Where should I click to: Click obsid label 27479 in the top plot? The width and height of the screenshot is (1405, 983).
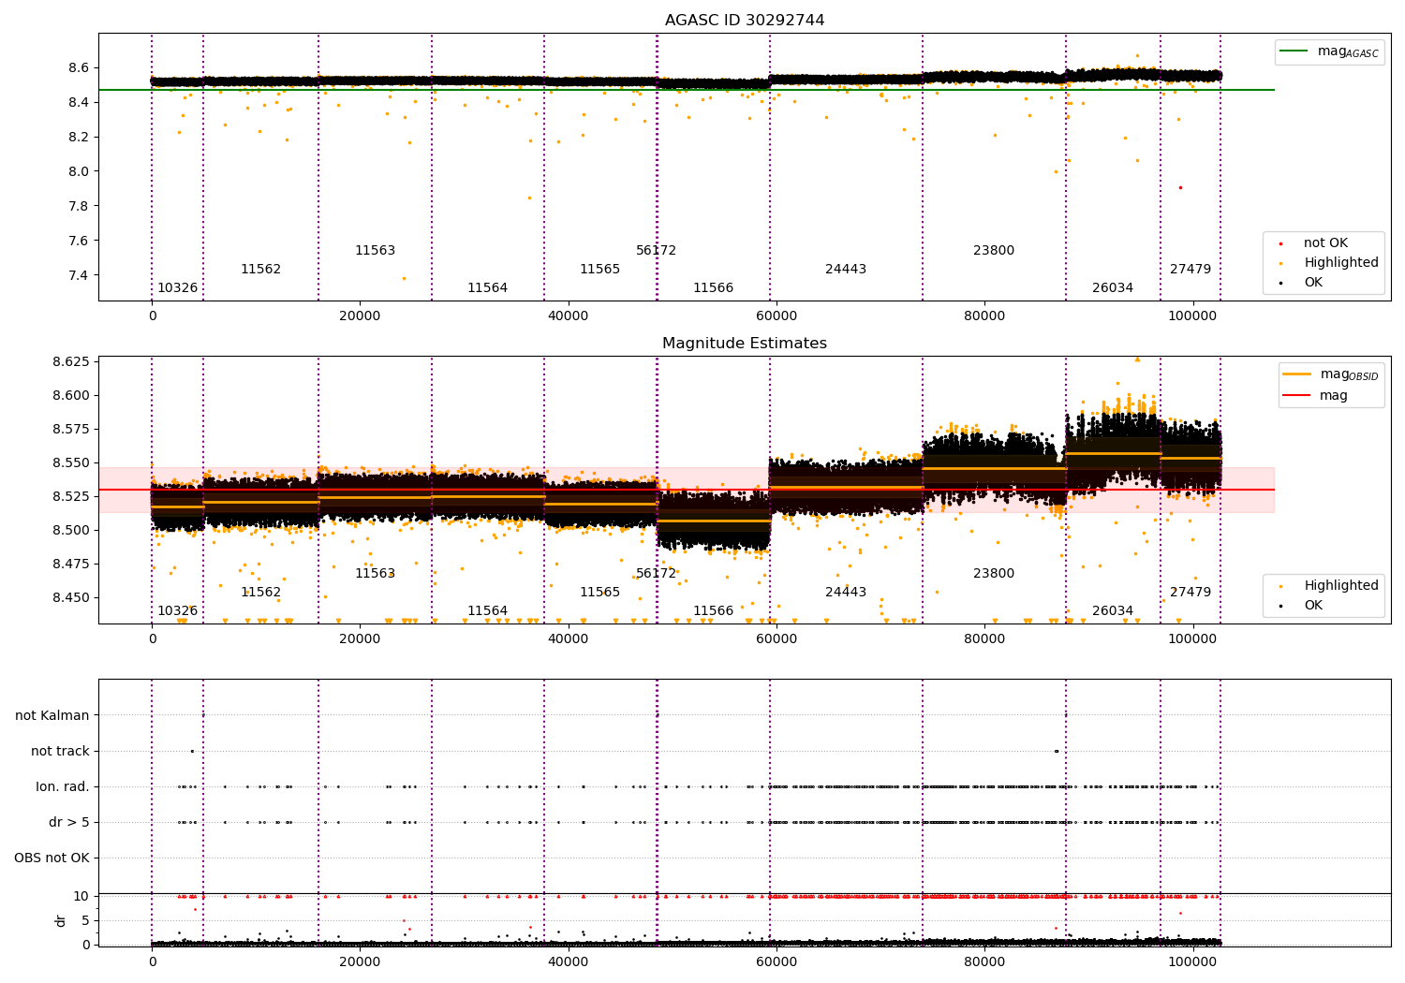pyautogui.click(x=1191, y=270)
